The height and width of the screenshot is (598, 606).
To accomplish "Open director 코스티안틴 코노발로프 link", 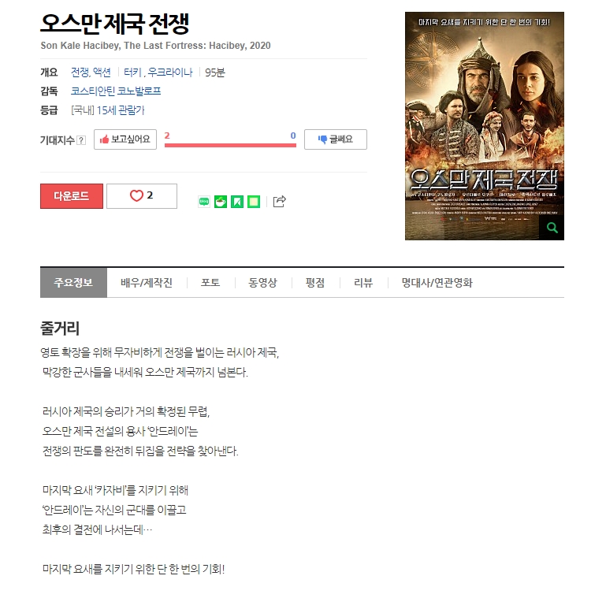I will tap(116, 91).
